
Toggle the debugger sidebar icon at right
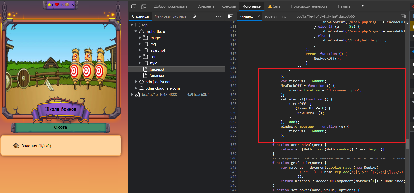coord(403,16)
